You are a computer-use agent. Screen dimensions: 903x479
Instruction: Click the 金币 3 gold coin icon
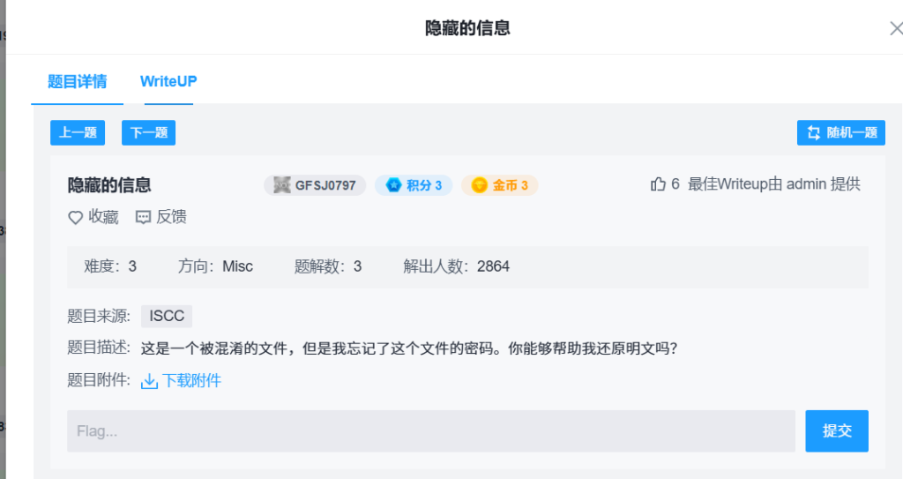[479, 185]
